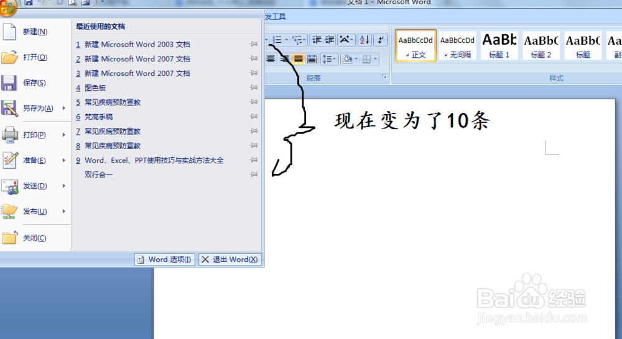Pin recent document number 8
Screen dimensions: 622x339
(254, 145)
